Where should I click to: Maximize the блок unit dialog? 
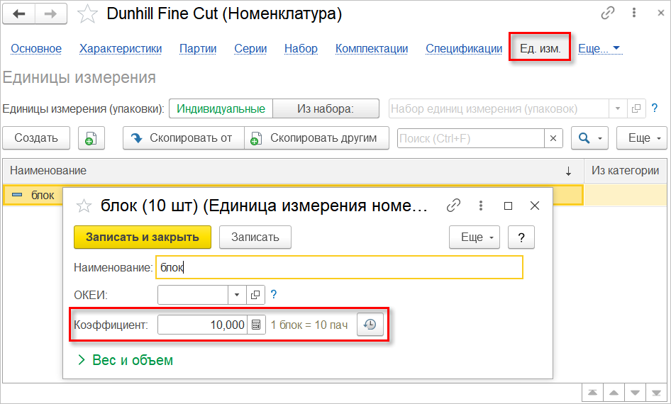click(x=508, y=206)
